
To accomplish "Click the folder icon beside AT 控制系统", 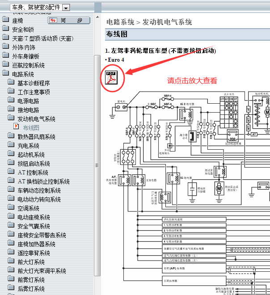I will click(11, 172).
